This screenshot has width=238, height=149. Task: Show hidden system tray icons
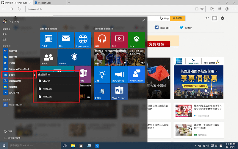[195, 146]
